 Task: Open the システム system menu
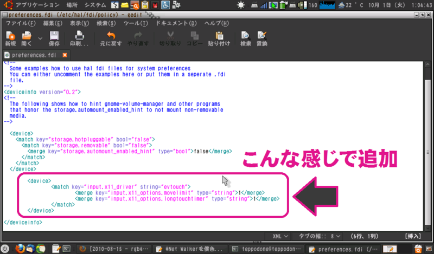[x=95, y=5]
